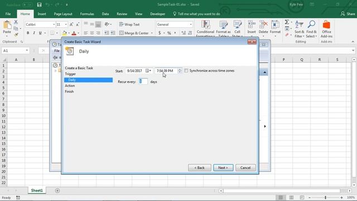Click the Increase Decimal icon
The height and width of the screenshot is (201, 357).
point(184,33)
